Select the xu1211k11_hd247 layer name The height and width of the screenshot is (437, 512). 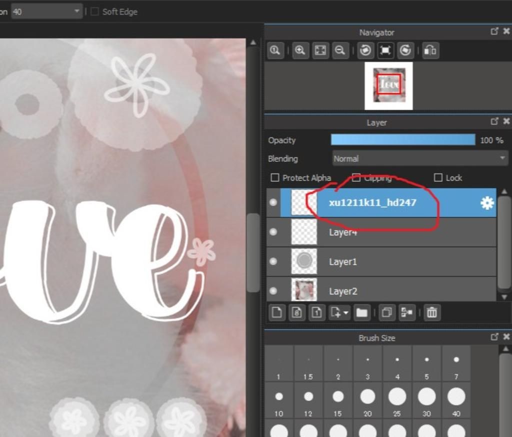click(372, 203)
